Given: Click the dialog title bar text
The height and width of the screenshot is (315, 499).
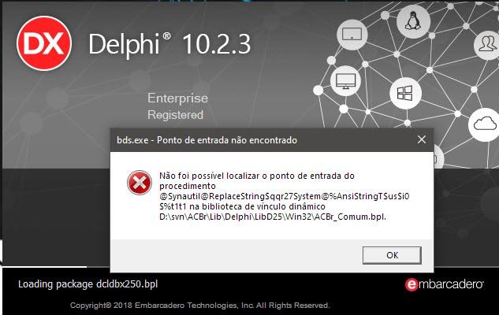Looking at the screenshot, I should point(207,140).
